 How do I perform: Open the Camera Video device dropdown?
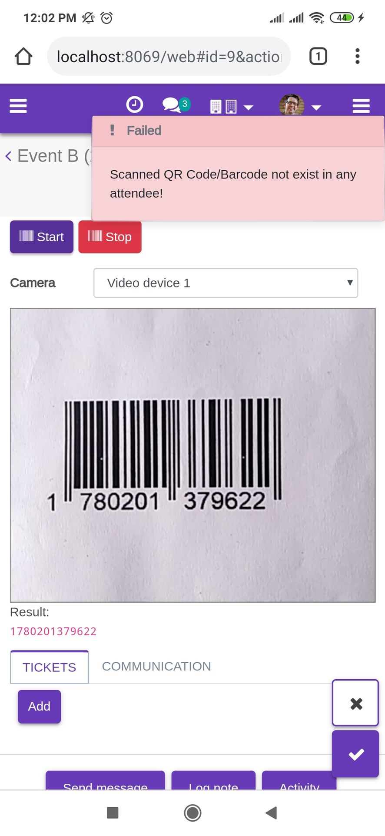[226, 283]
